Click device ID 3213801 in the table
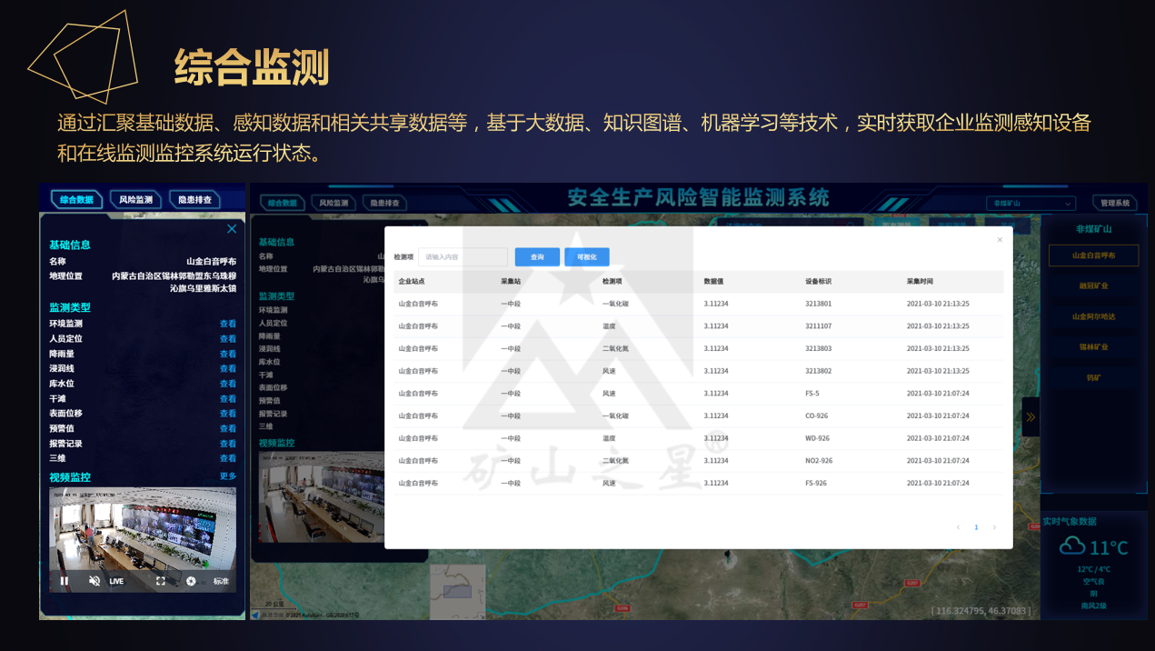 coord(819,304)
